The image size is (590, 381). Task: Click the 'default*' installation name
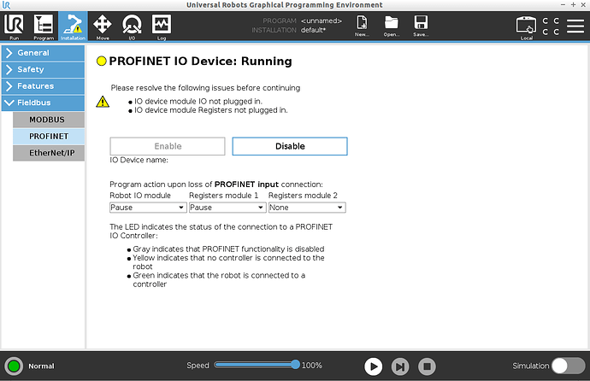click(313, 30)
